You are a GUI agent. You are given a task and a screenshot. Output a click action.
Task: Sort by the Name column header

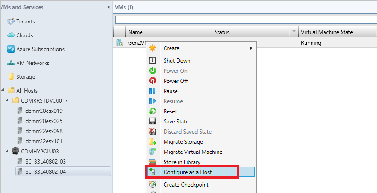169,32
